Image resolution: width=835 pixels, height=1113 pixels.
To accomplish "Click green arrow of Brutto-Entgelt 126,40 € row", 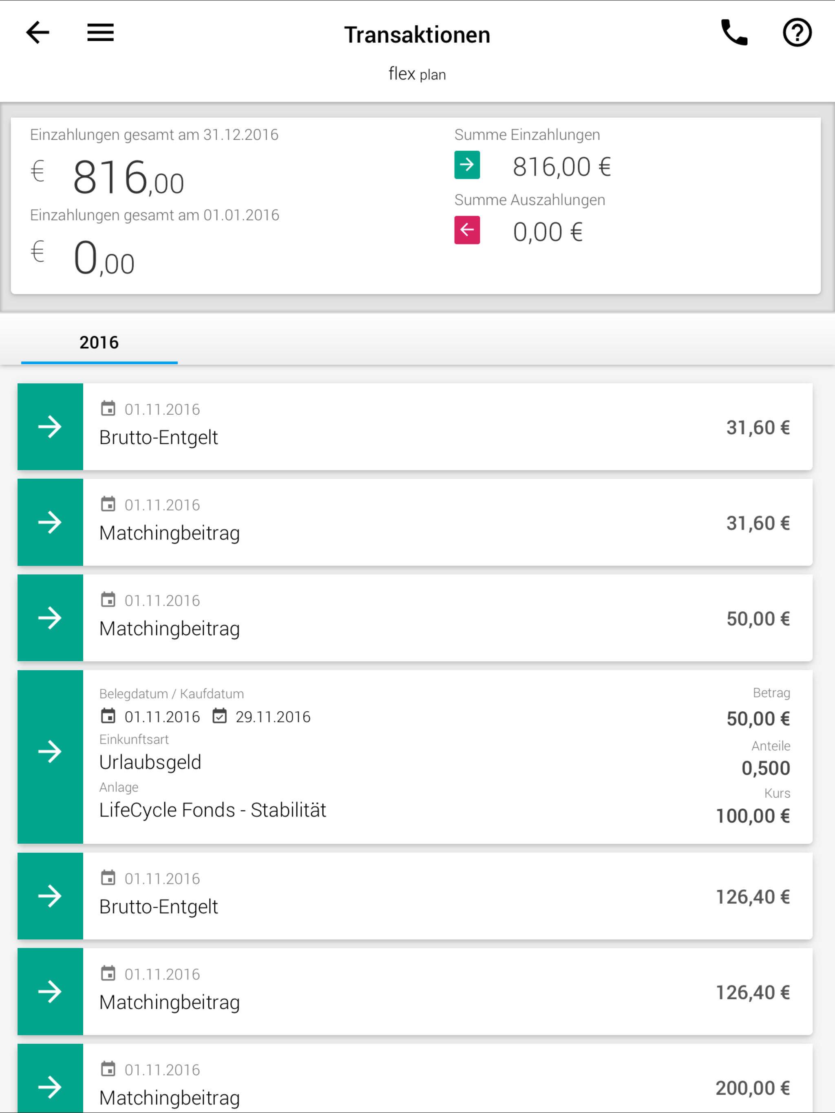I will pos(51,896).
